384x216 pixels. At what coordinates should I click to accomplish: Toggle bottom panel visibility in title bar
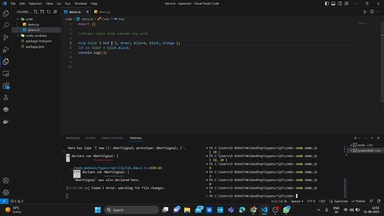pos(334,4)
